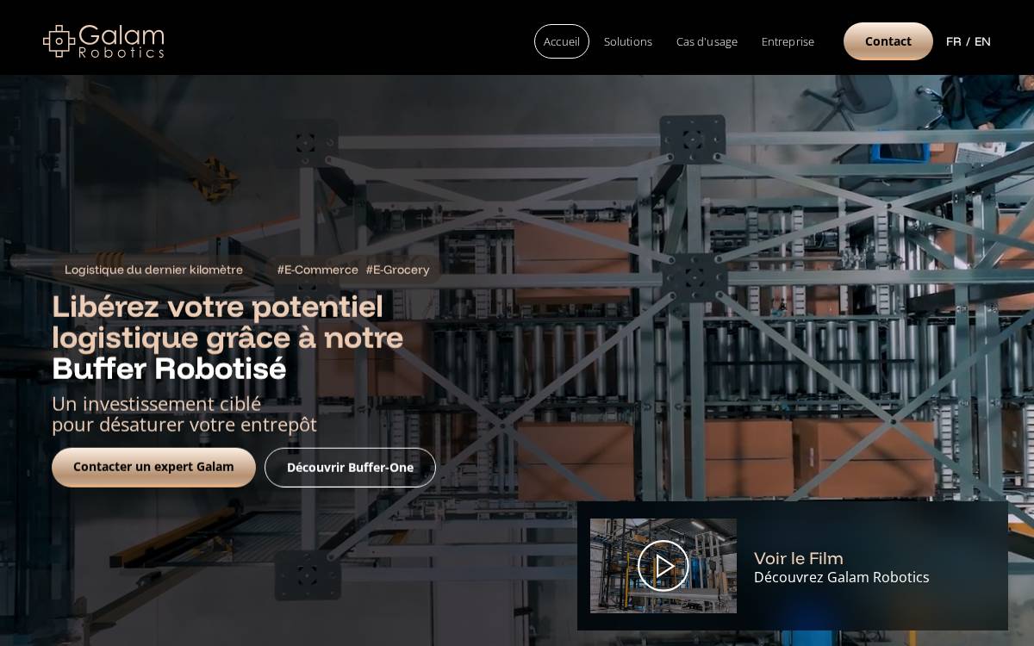Switch language to FR
The height and width of the screenshot is (646, 1034).
tap(953, 41)
